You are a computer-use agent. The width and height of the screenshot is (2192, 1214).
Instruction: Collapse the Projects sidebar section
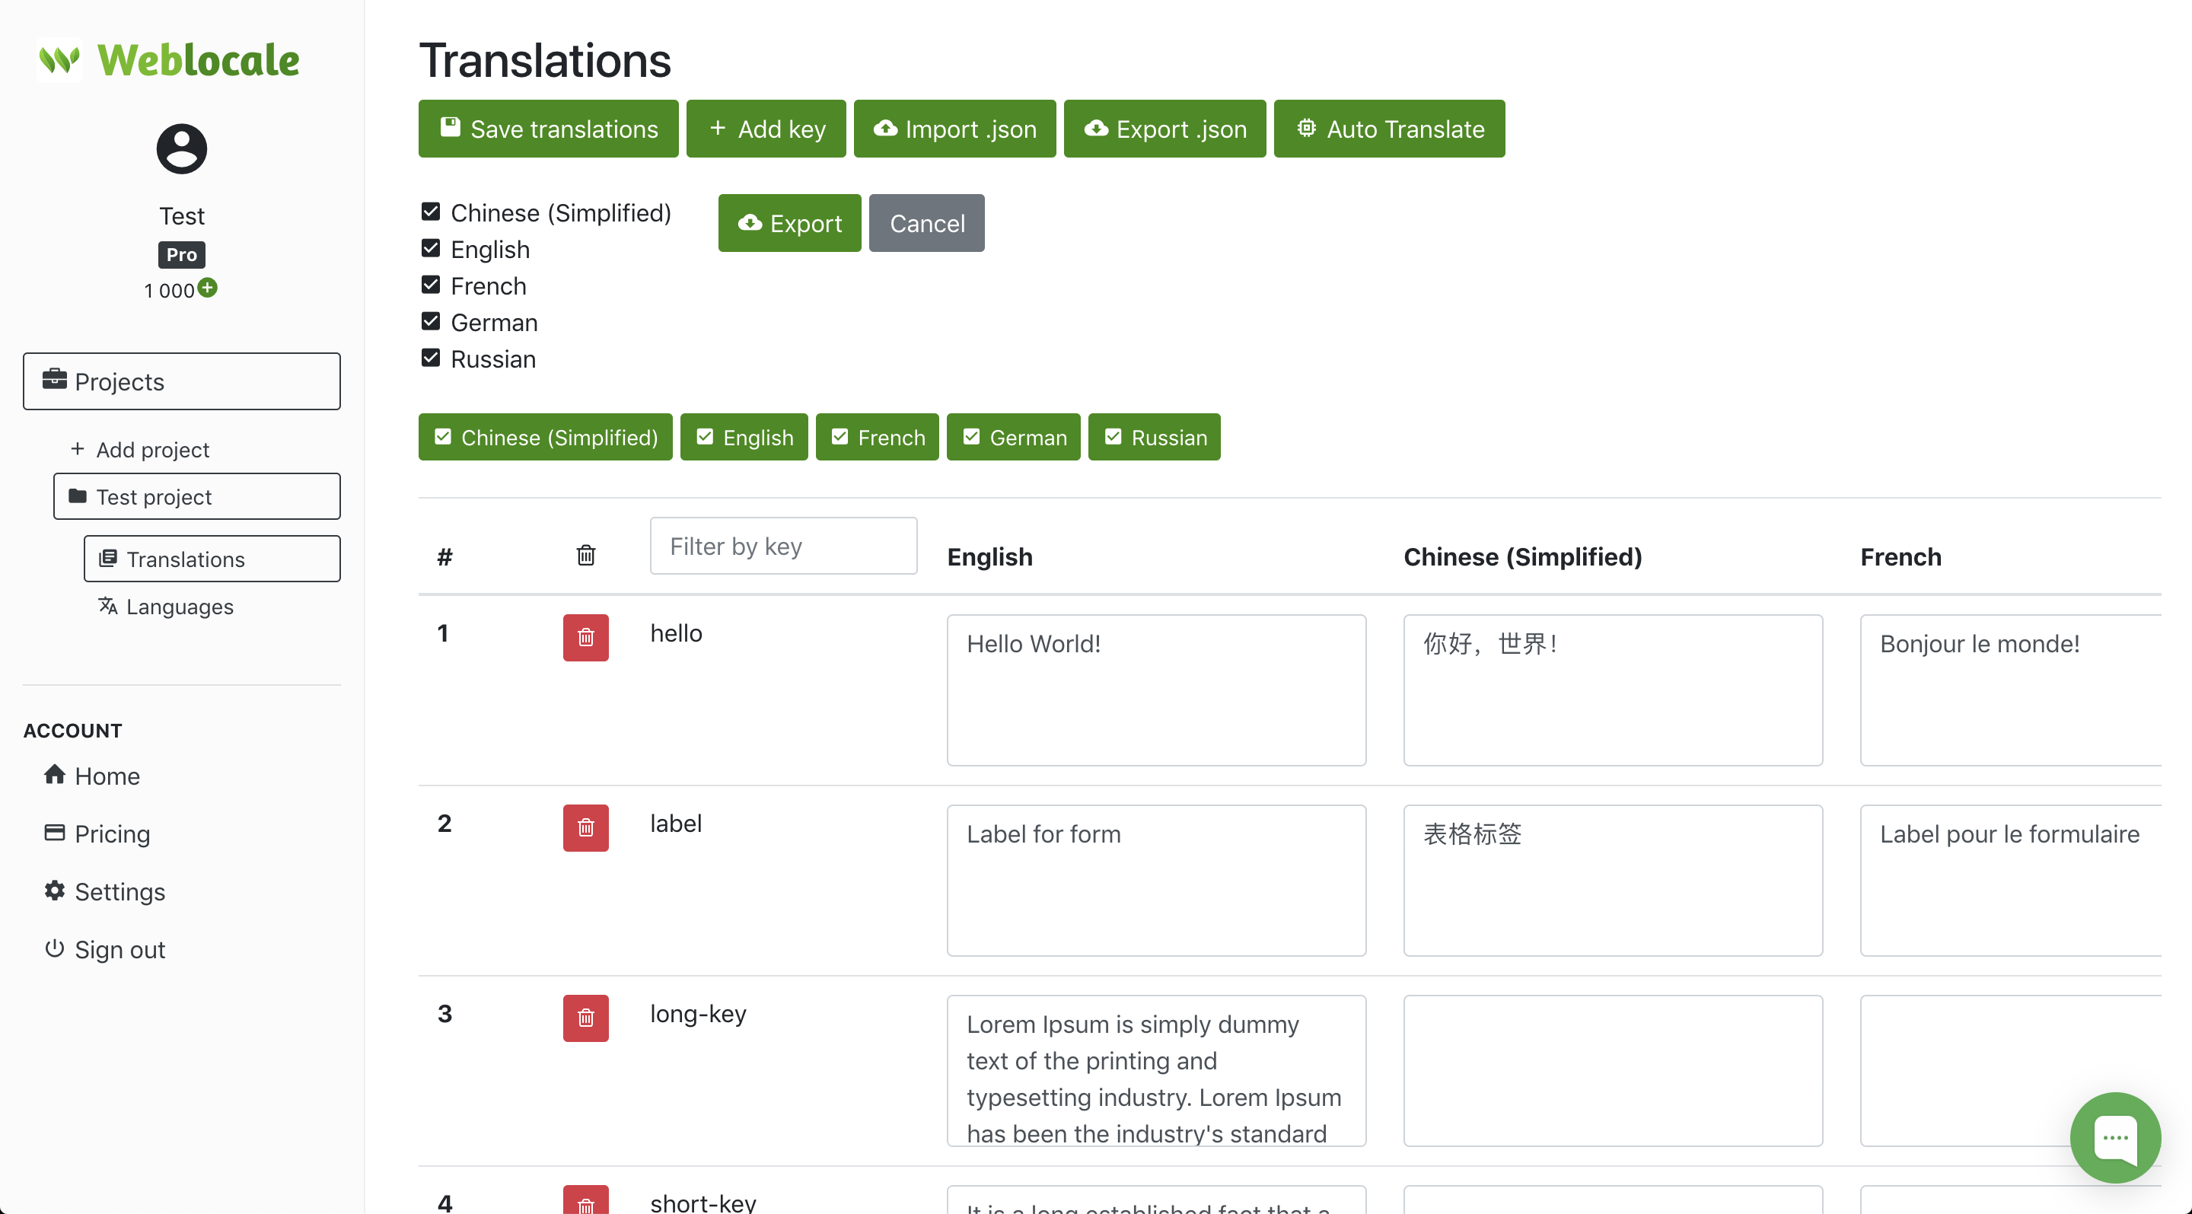181,381
